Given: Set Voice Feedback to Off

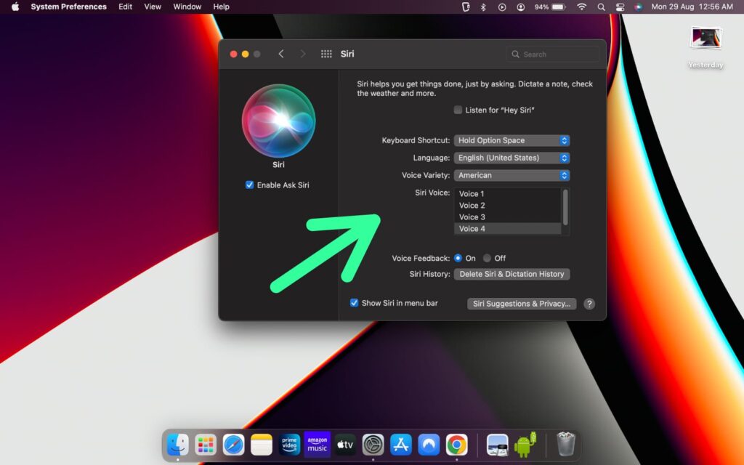Looking at the screenshot, I should tap(487, 258).
